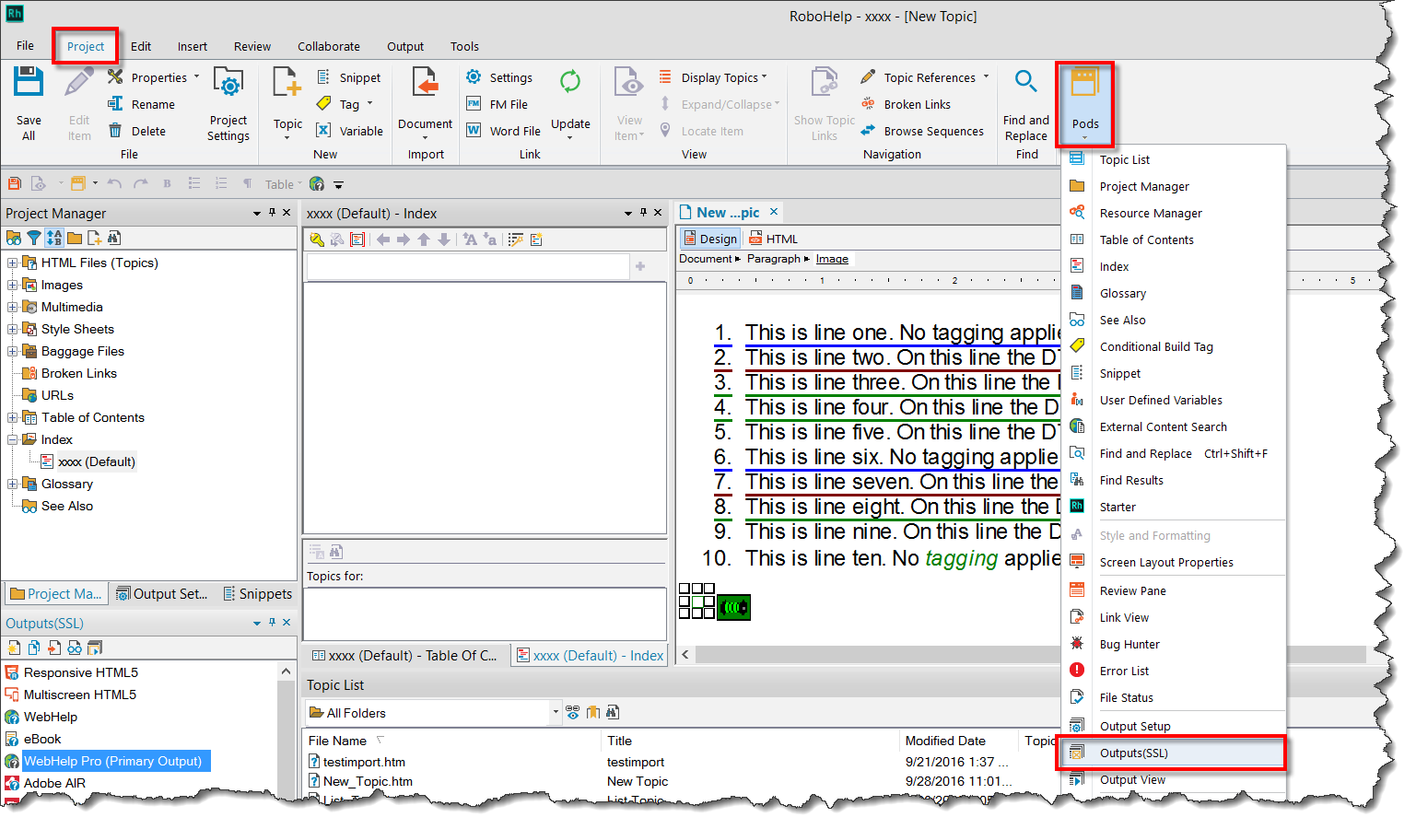Switch to xxxx (Default) - Table Of Contents tab
This screenshot has height=829, width=1416.
[x=405, y=656]
